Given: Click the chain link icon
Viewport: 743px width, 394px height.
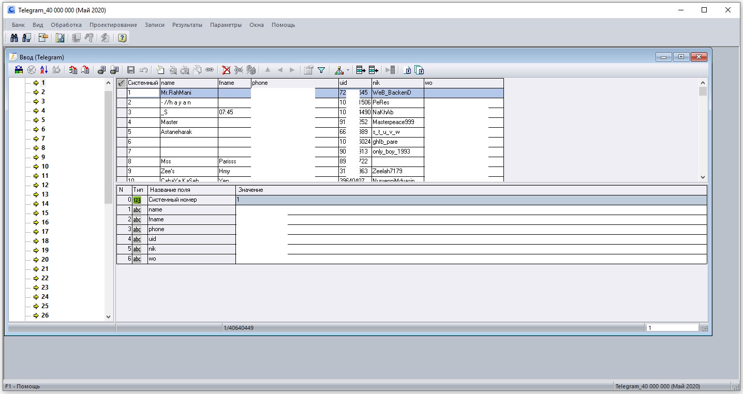Looking at the screenshot, I should click(x=210, y=70).
